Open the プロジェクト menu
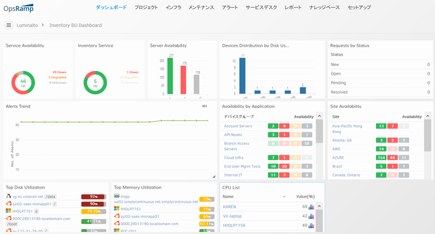This screenshot has width=435, height=234. 146,8
